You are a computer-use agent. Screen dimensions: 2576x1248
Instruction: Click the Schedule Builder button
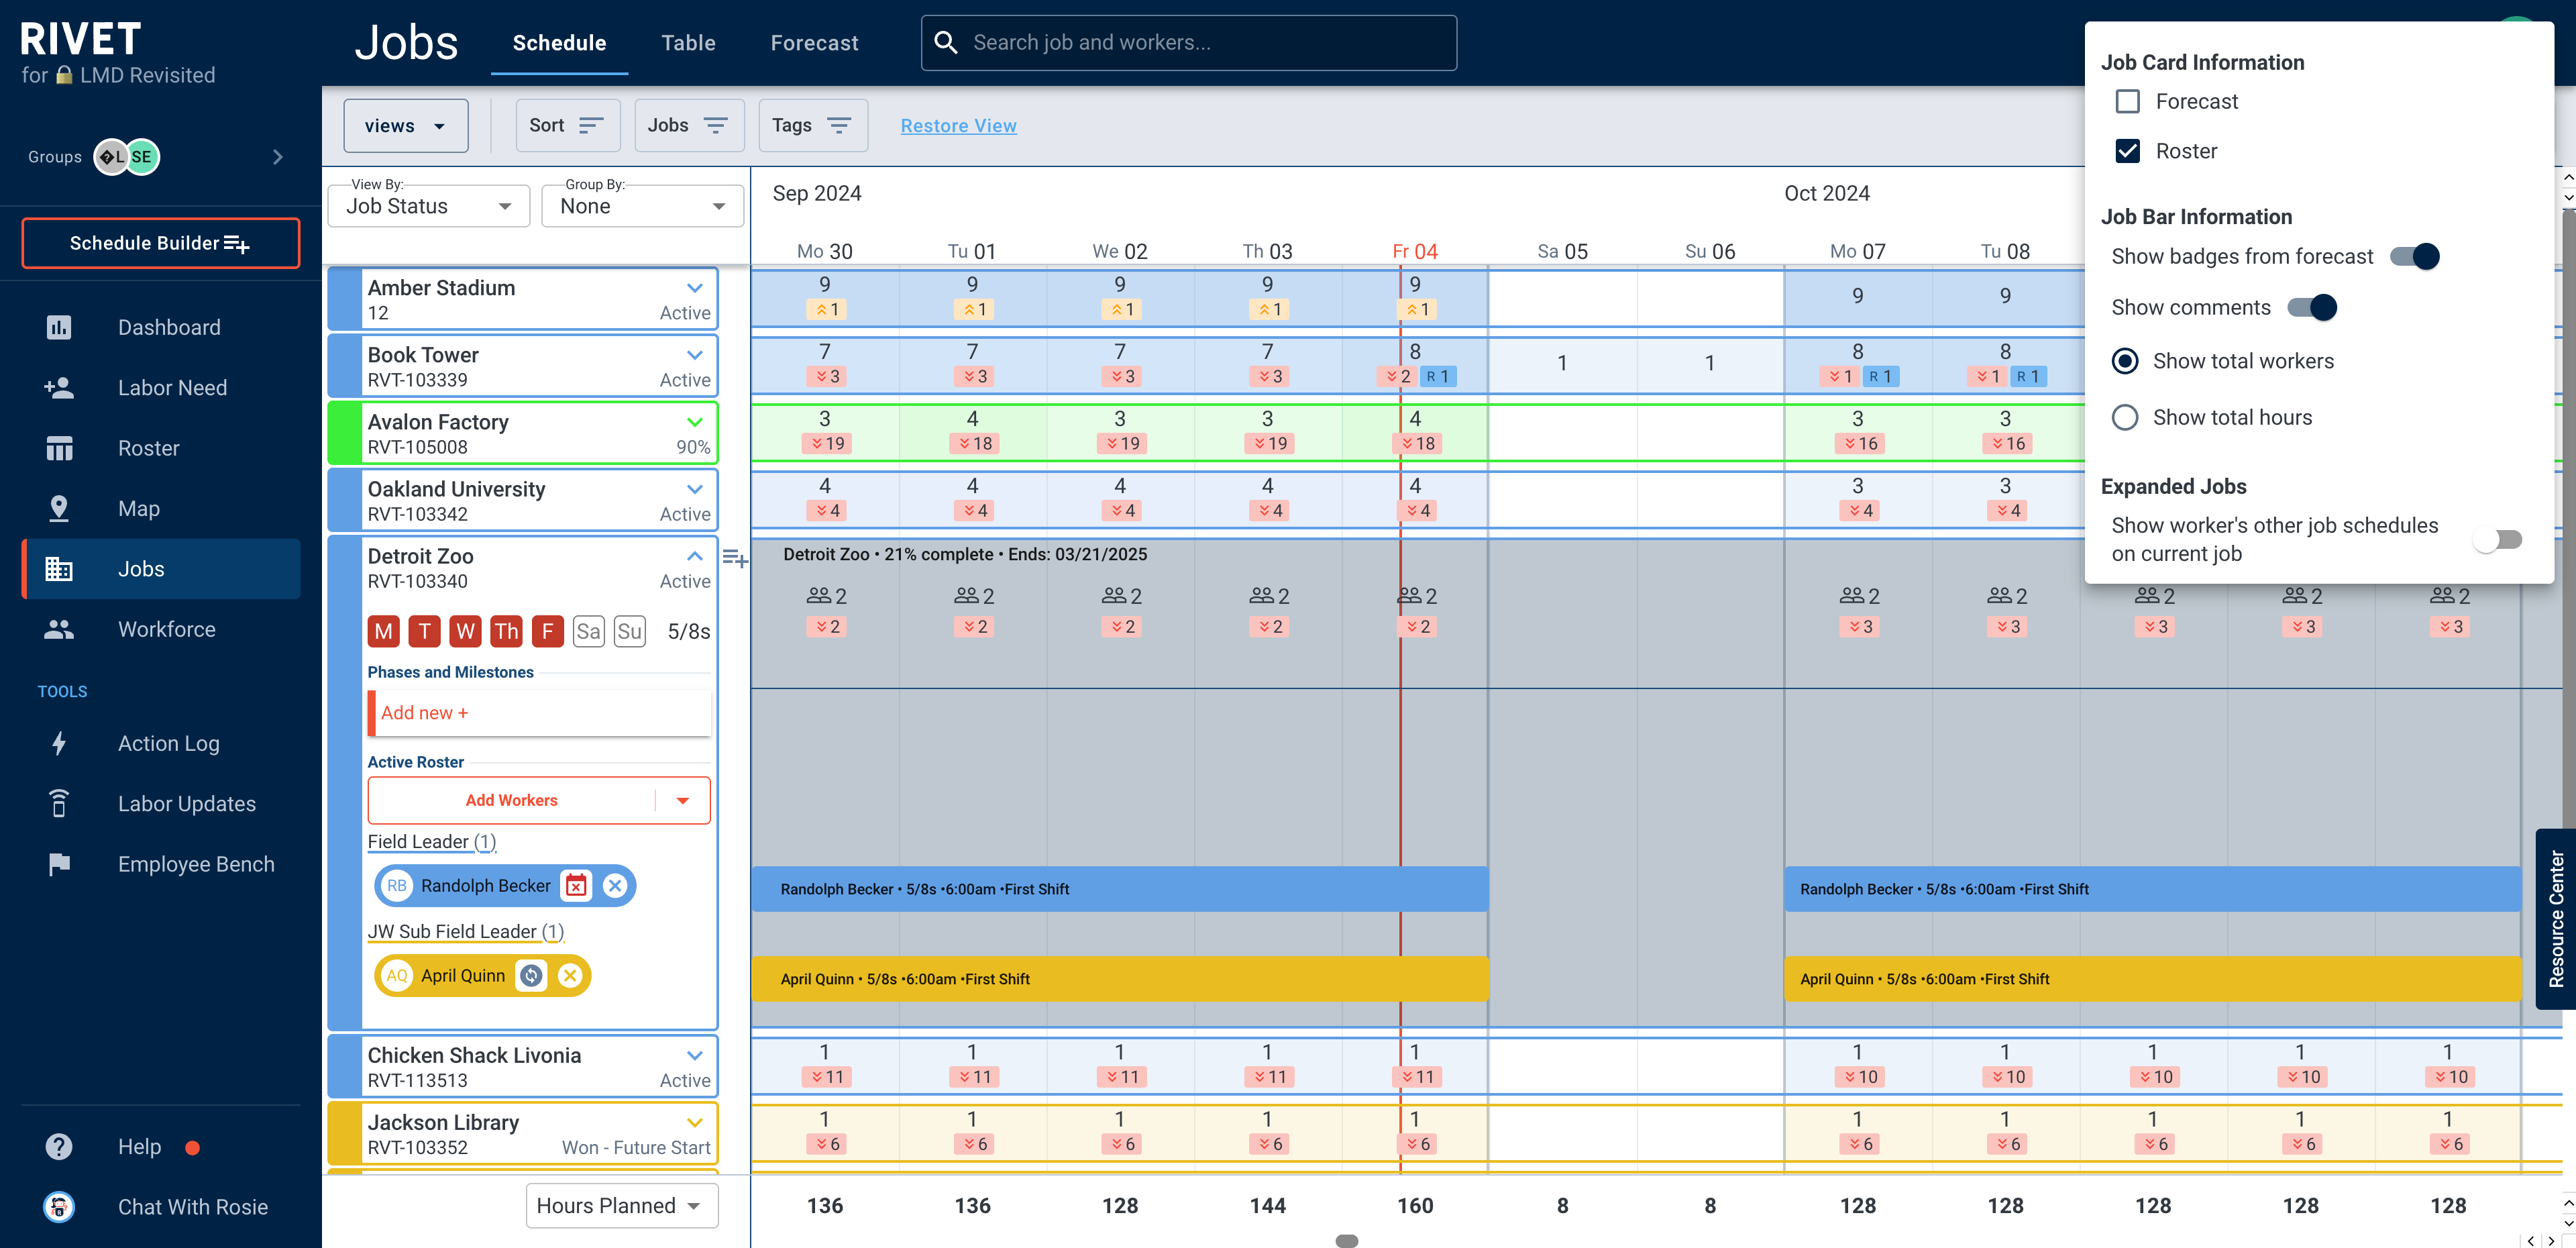point(161,243)
